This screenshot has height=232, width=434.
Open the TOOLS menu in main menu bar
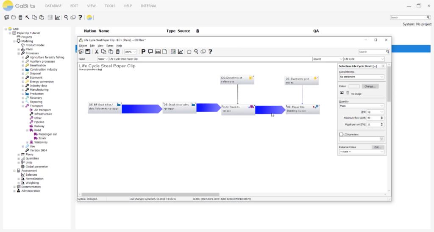(110, 6)
